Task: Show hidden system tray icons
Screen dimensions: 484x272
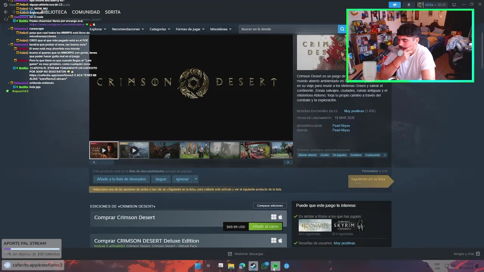Action: point(427,266)
